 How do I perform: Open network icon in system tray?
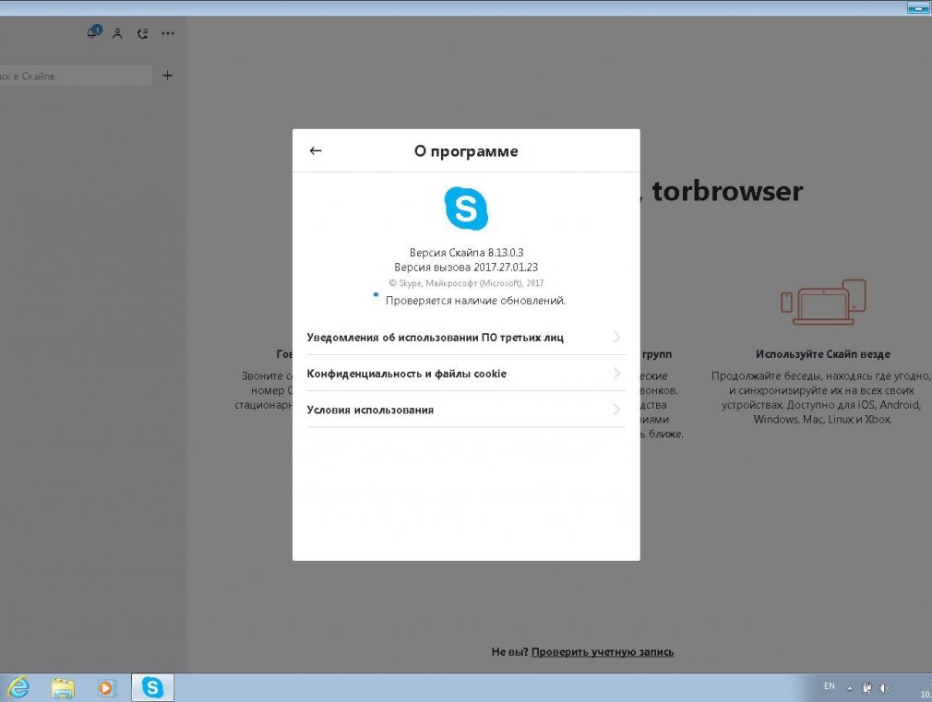coord(867,688)
